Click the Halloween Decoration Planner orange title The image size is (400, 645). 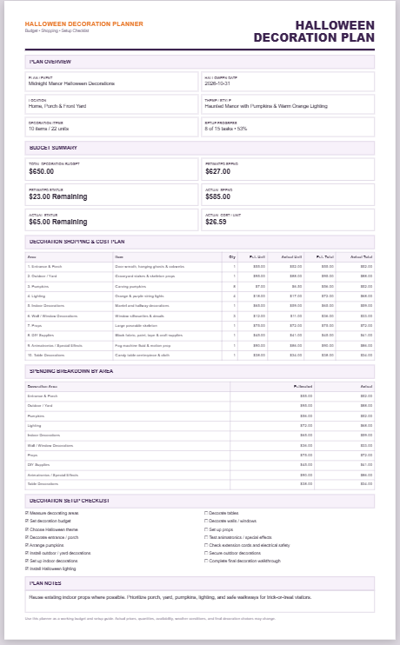point(84,24)
